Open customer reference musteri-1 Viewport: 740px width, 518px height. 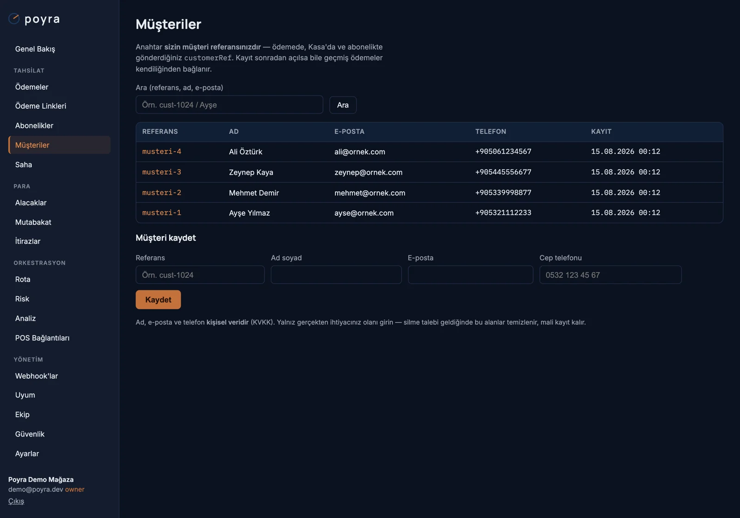pyautogui.click(x=162, y=212)
